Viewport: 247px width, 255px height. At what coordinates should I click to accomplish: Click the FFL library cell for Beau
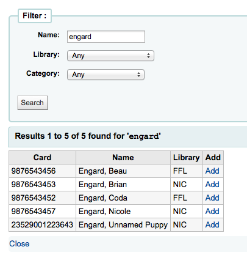pyautogui.click(x=187, y=171)
